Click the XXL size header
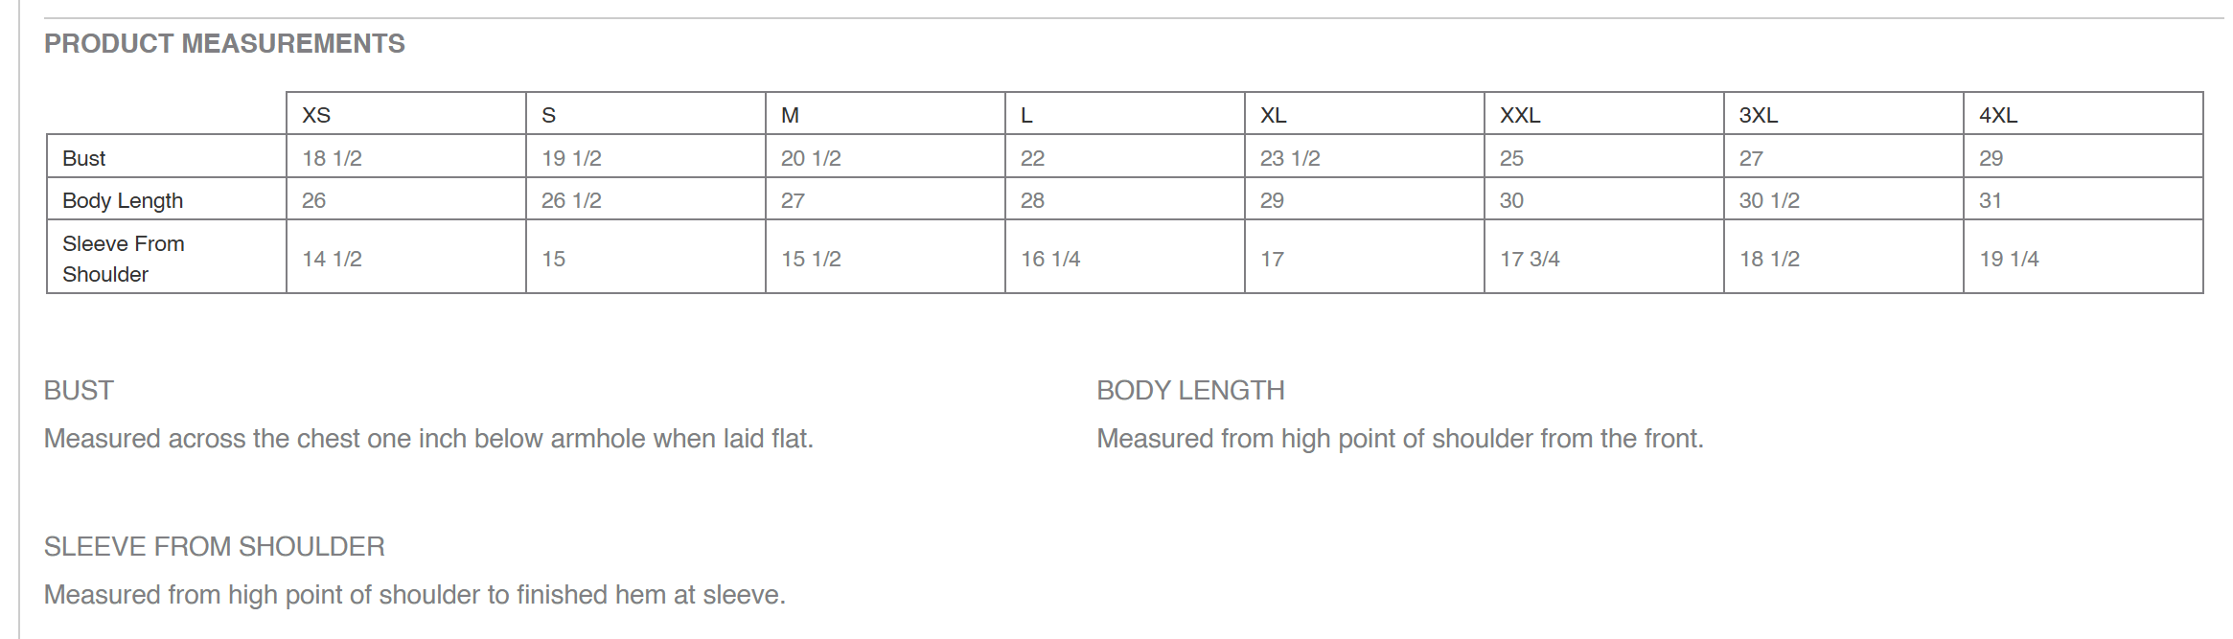The height and width of the screenshot is (639, 2233). click(x=1604, y=114)
